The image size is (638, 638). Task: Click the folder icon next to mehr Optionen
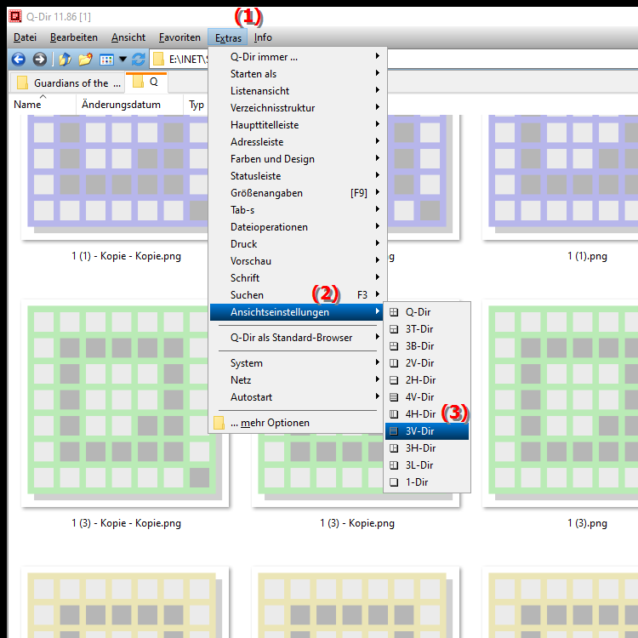tap(219, 423)
